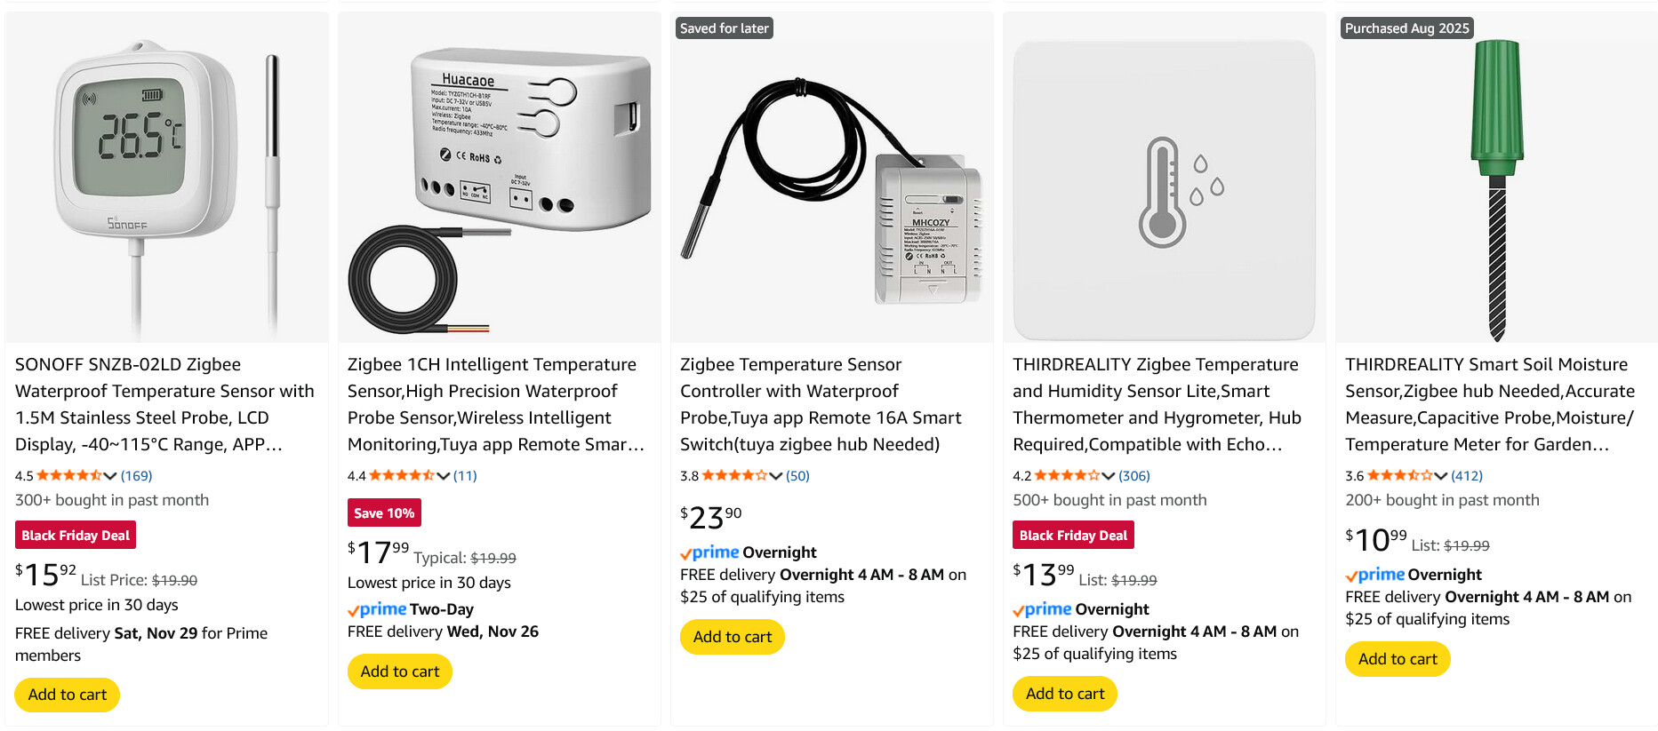The height and width of the screenshot is (731, 1658).
Task: Expand the 4.2 star rating chevron
Action: pos(1108,476)
